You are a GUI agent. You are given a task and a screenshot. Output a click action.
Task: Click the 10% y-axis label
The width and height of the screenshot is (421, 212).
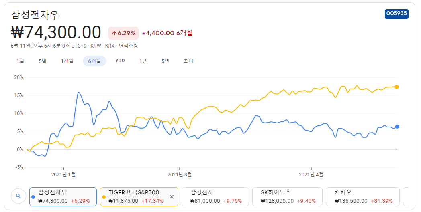coord(19,113)
